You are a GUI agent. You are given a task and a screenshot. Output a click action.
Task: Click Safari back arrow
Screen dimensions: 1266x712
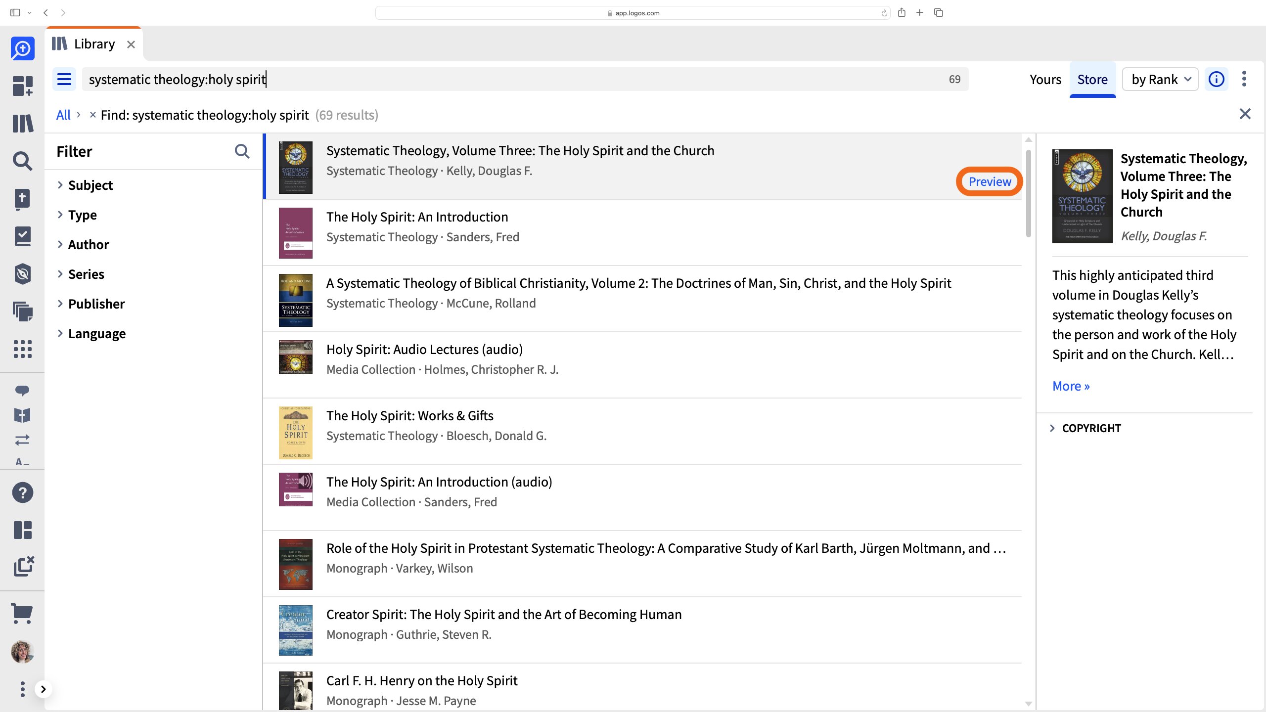[45, 13]
